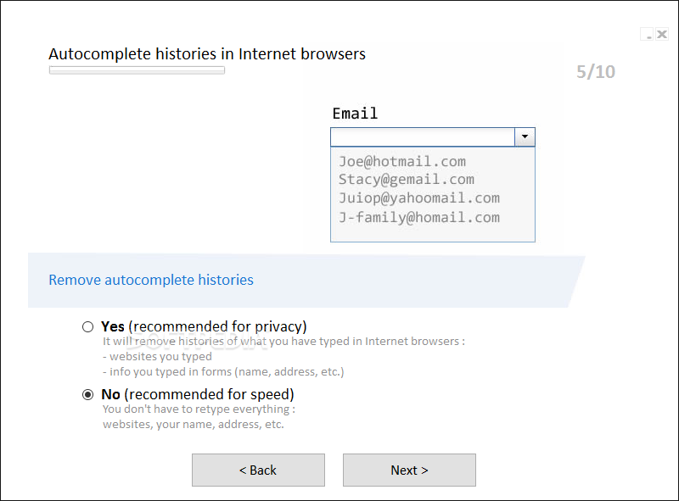Go to the previous step with Back

click(258, 470)
